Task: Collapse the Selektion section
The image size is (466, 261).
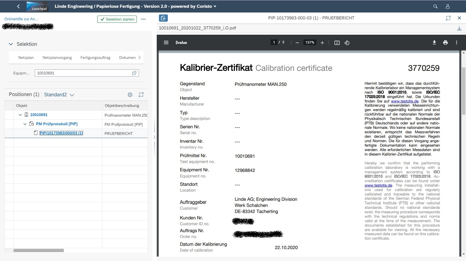Action: [11, 44]
